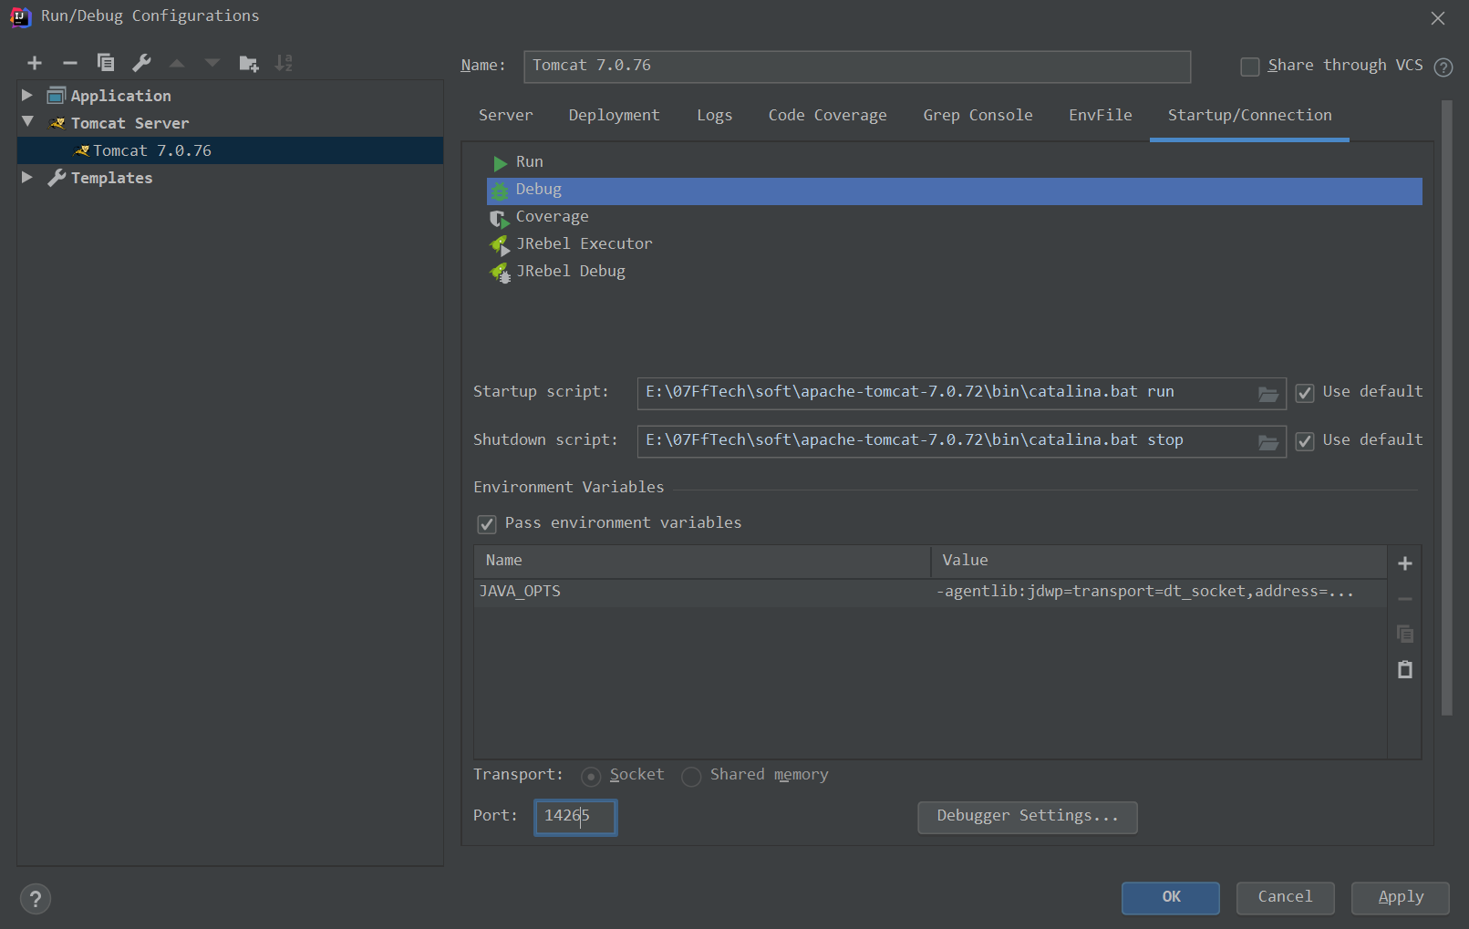1469x929 pixels.
Task: Paste environment variables from clipboard
Action: (x=1405, y=669)
